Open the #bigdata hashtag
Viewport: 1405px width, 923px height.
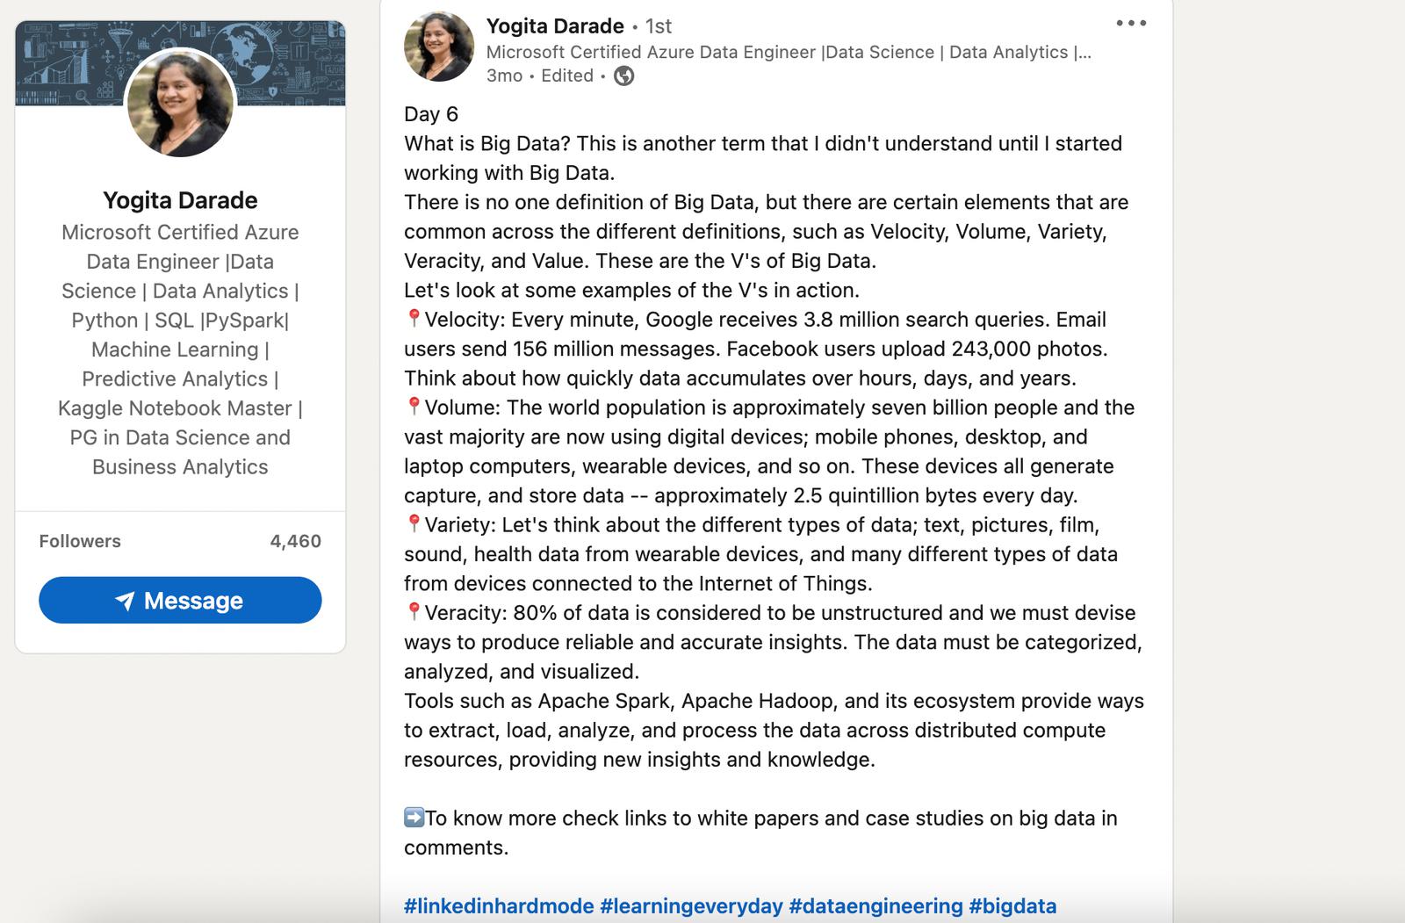click(x=1012, y=905)
